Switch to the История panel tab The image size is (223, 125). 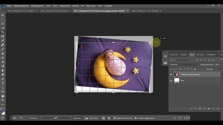point(201,55)
